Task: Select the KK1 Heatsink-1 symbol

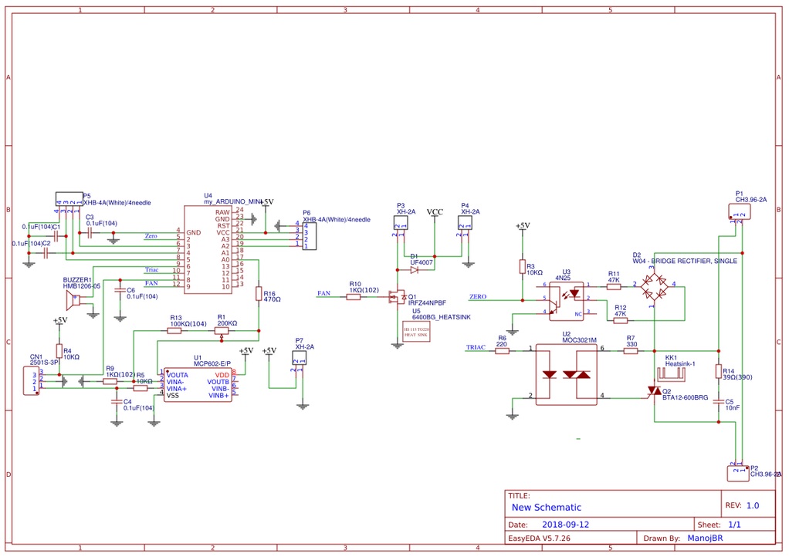Action: 671,373
